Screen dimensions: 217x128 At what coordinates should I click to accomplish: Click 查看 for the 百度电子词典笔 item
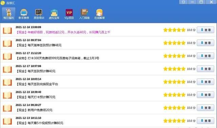(205, 56)
